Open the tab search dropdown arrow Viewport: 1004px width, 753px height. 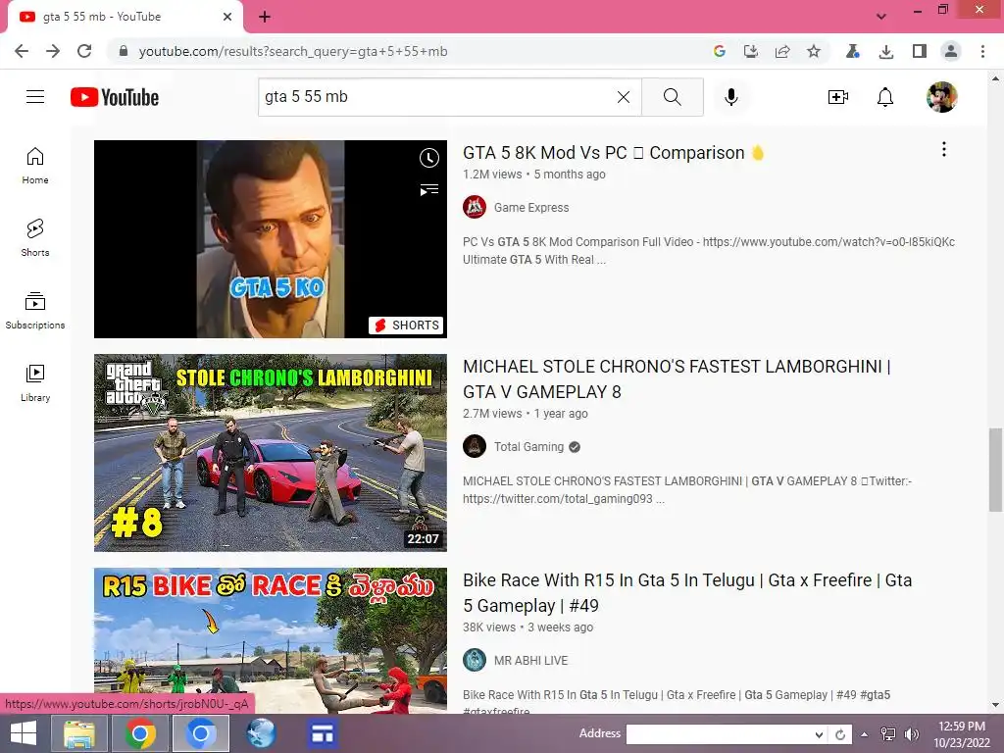[x=881, y=17]
